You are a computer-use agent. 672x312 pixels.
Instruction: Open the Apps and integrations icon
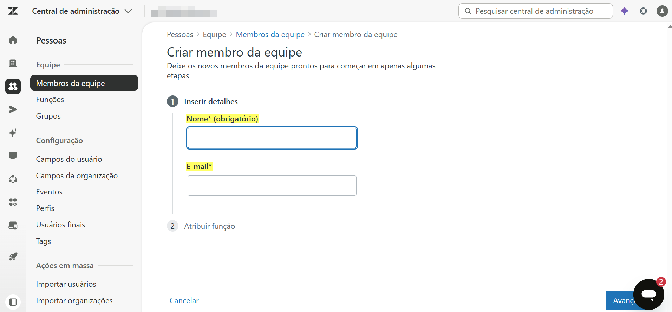click(x=13, y=202)
